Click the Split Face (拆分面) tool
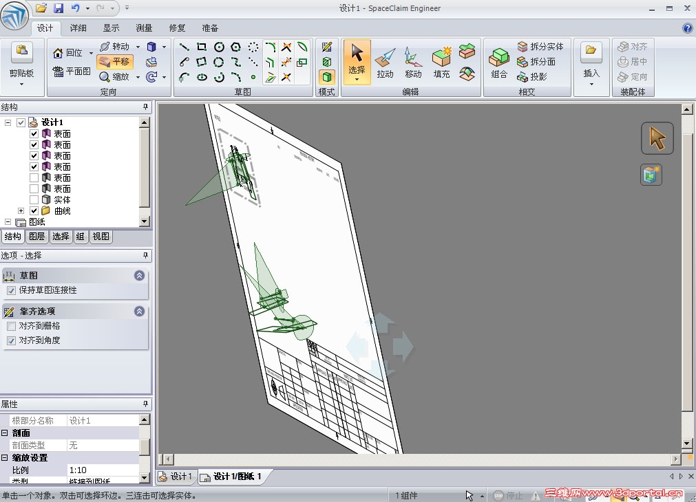Screen dimensions: 696x502 click(536, 62)
